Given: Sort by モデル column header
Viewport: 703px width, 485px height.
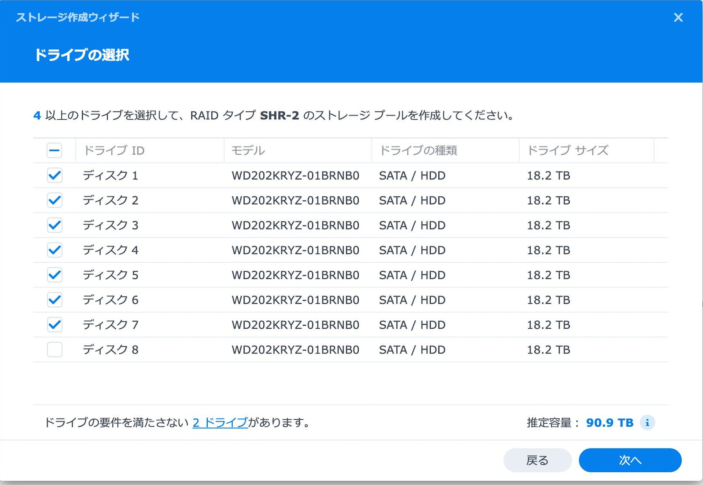Looking at the screenshot, I should point(248,150).
